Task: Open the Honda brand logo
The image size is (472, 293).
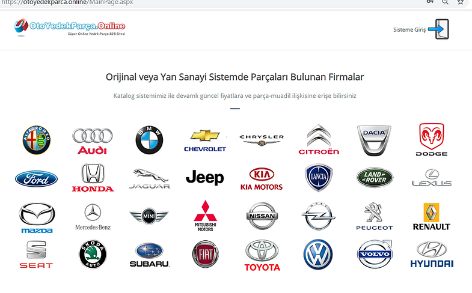Action: pos(93,178)
